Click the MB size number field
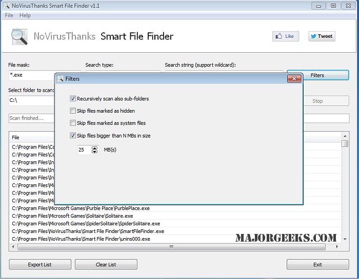Viewport: 359px width, 279px height. tap(84, 150)
